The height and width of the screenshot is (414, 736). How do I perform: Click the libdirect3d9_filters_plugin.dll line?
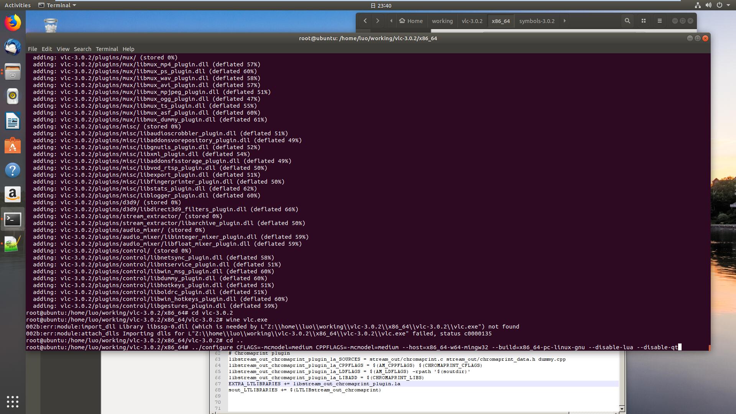coord(166,209)
